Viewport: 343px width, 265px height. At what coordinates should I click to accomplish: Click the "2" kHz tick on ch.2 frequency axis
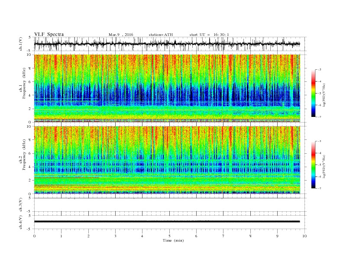30,181
